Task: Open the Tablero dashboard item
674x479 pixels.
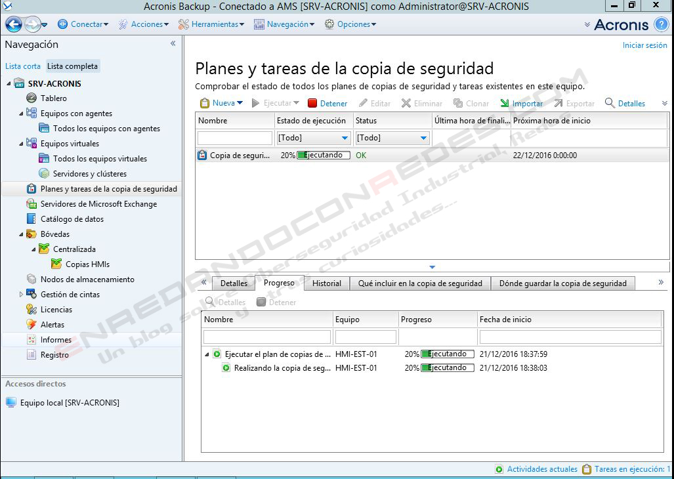Action: point(54,98)
